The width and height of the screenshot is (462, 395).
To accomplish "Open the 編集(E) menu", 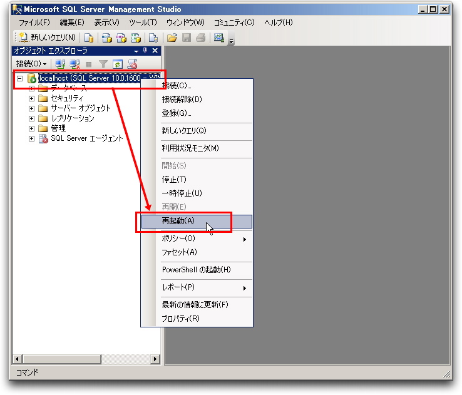I will coord(72,23).
